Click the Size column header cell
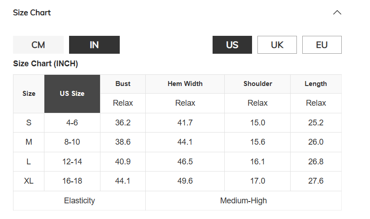This screenshot has width=370, height=219. coord(29,94)
